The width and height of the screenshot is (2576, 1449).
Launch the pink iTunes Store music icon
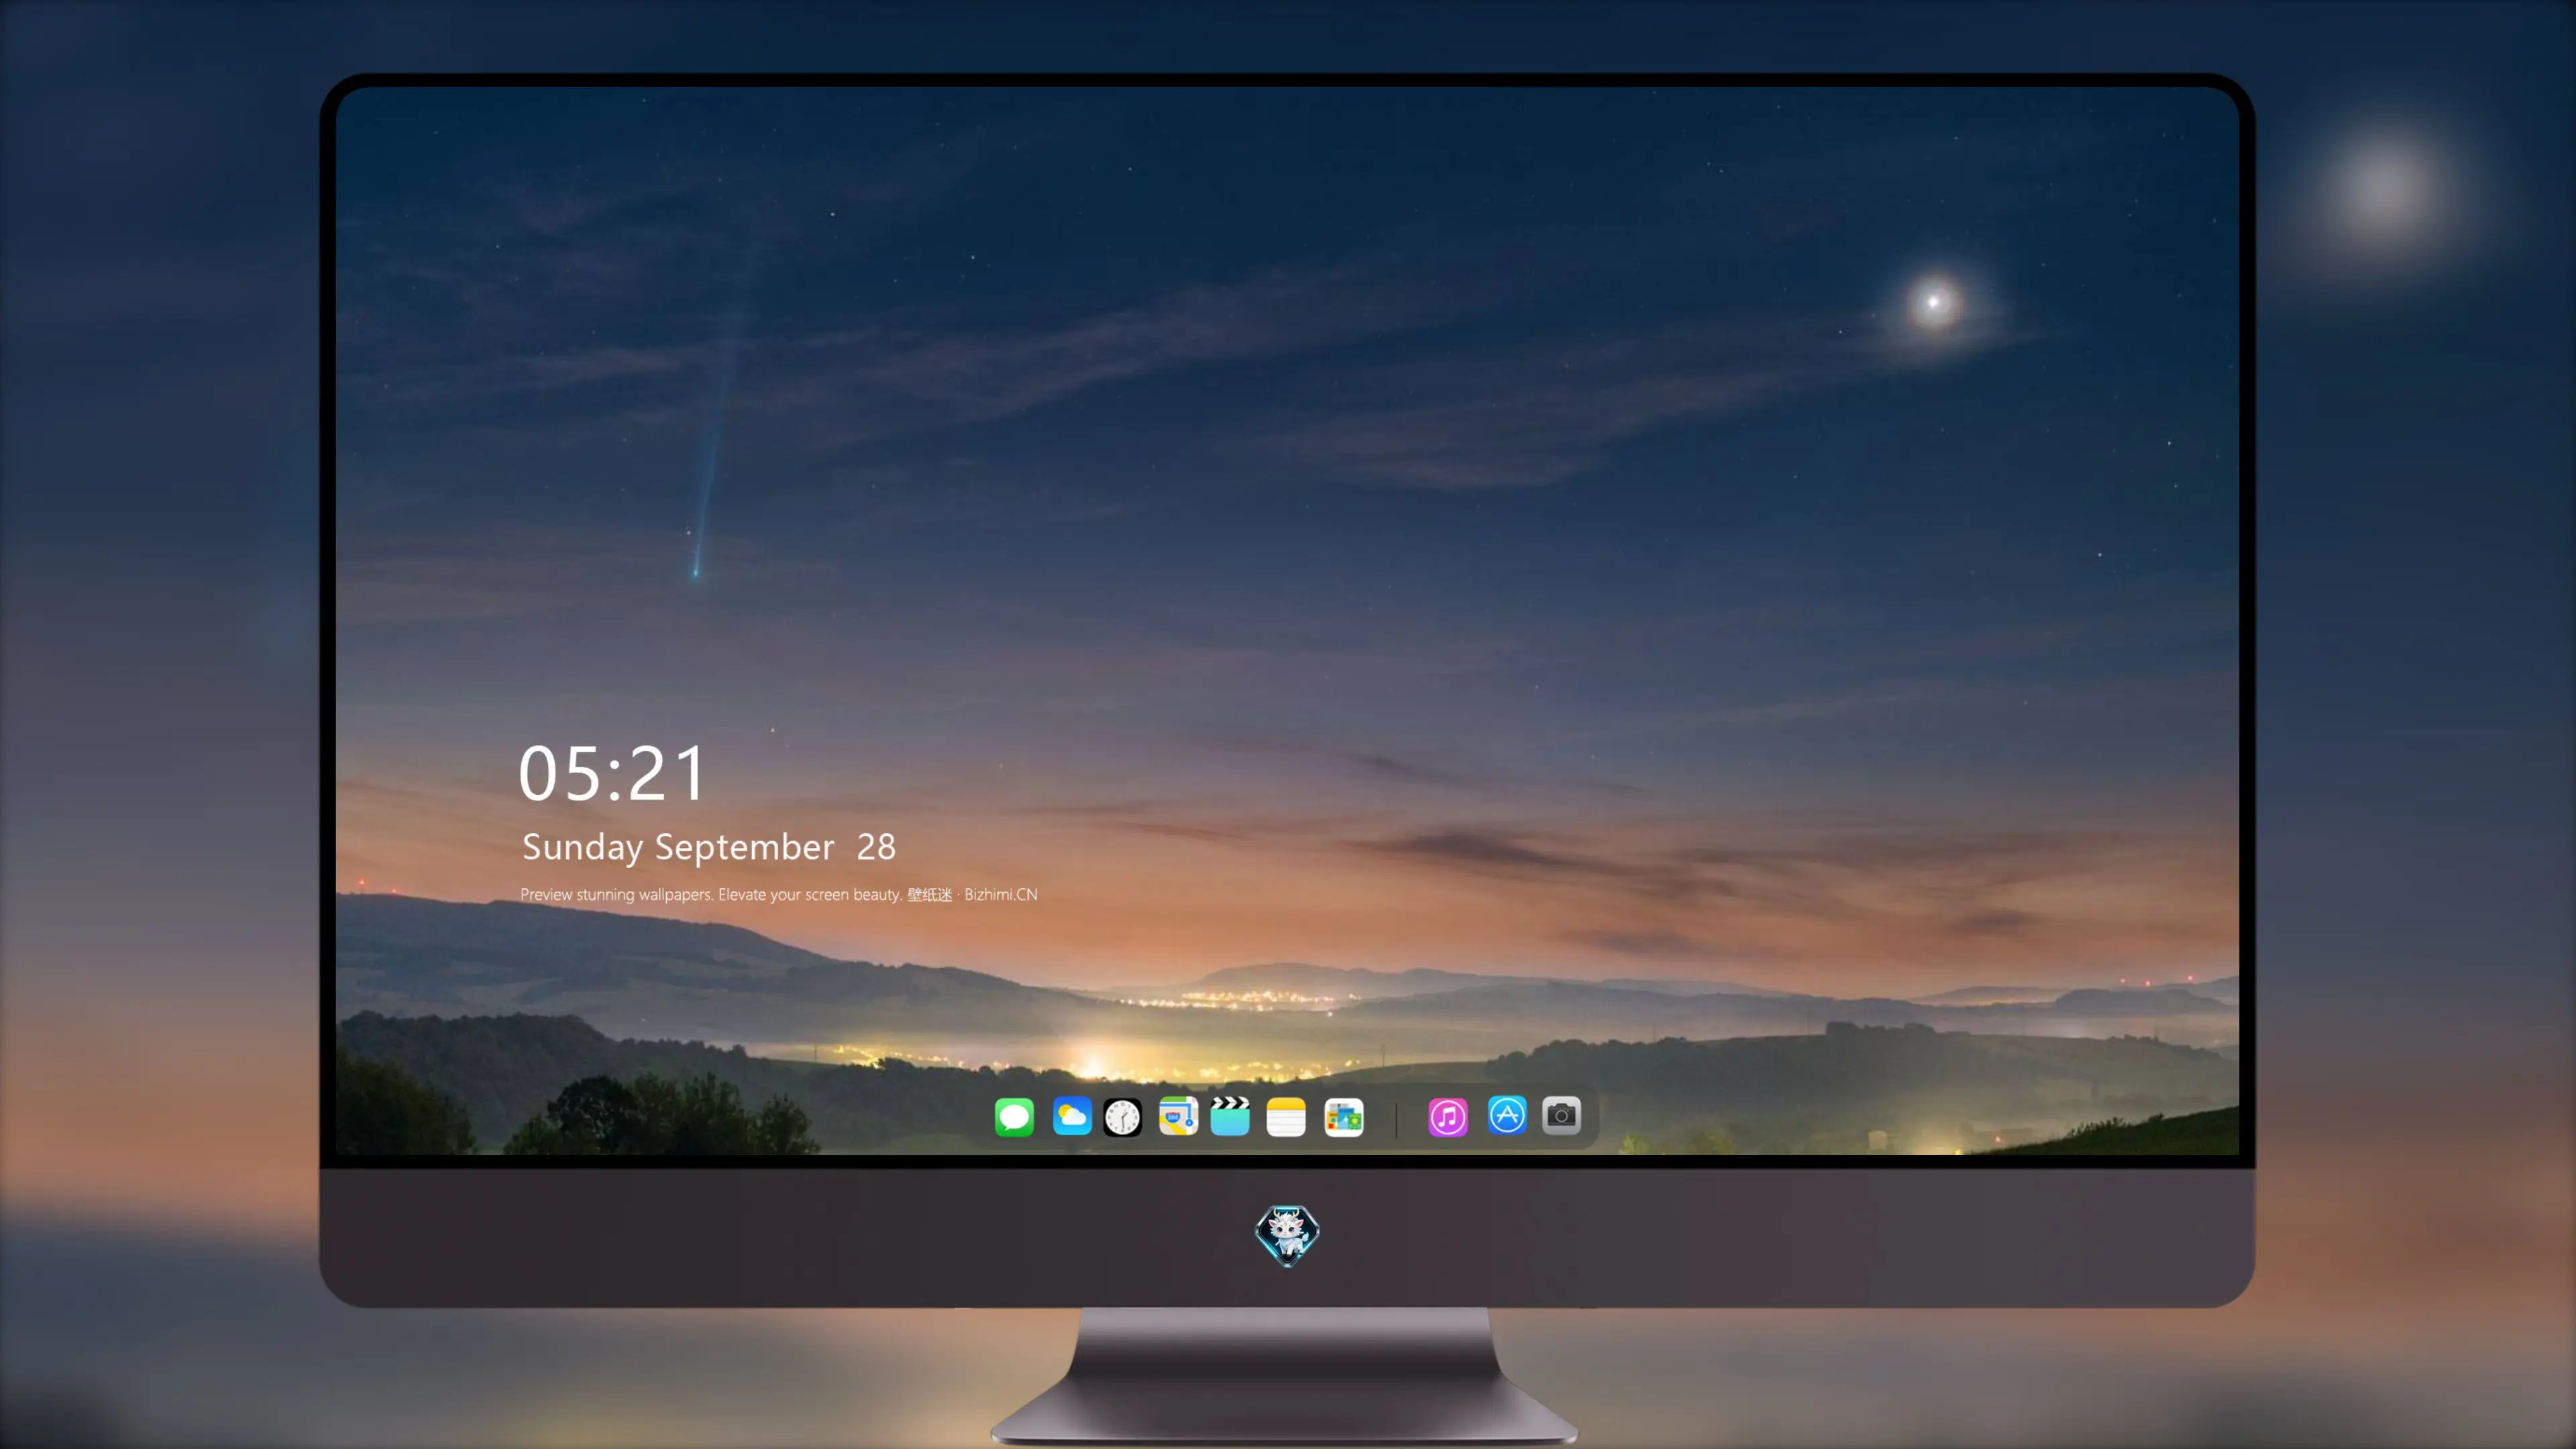tap(1448, 1117)
